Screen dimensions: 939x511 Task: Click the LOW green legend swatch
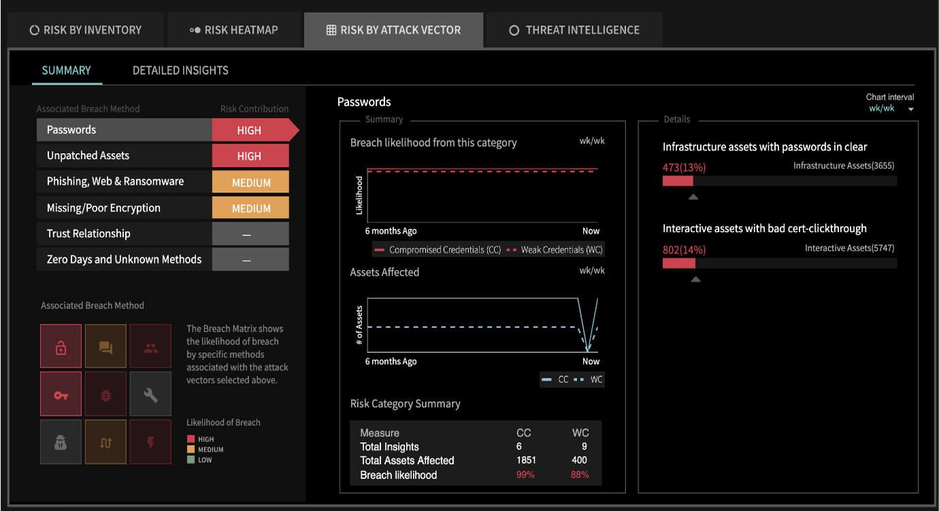[191, 460]
